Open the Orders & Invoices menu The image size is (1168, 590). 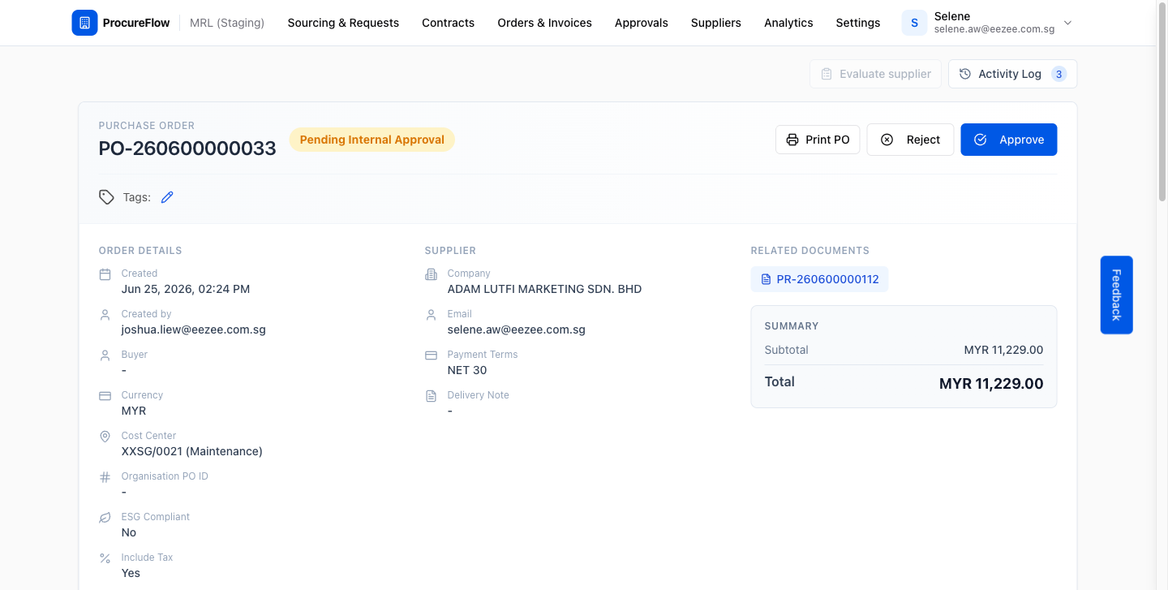(x=544, y=23)
